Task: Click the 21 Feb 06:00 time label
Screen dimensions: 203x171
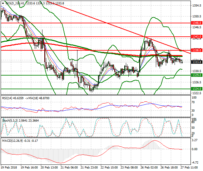Action: point(69,168)
